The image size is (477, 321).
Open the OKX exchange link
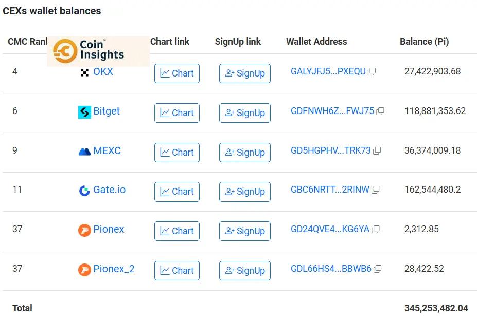coord(103,72)
